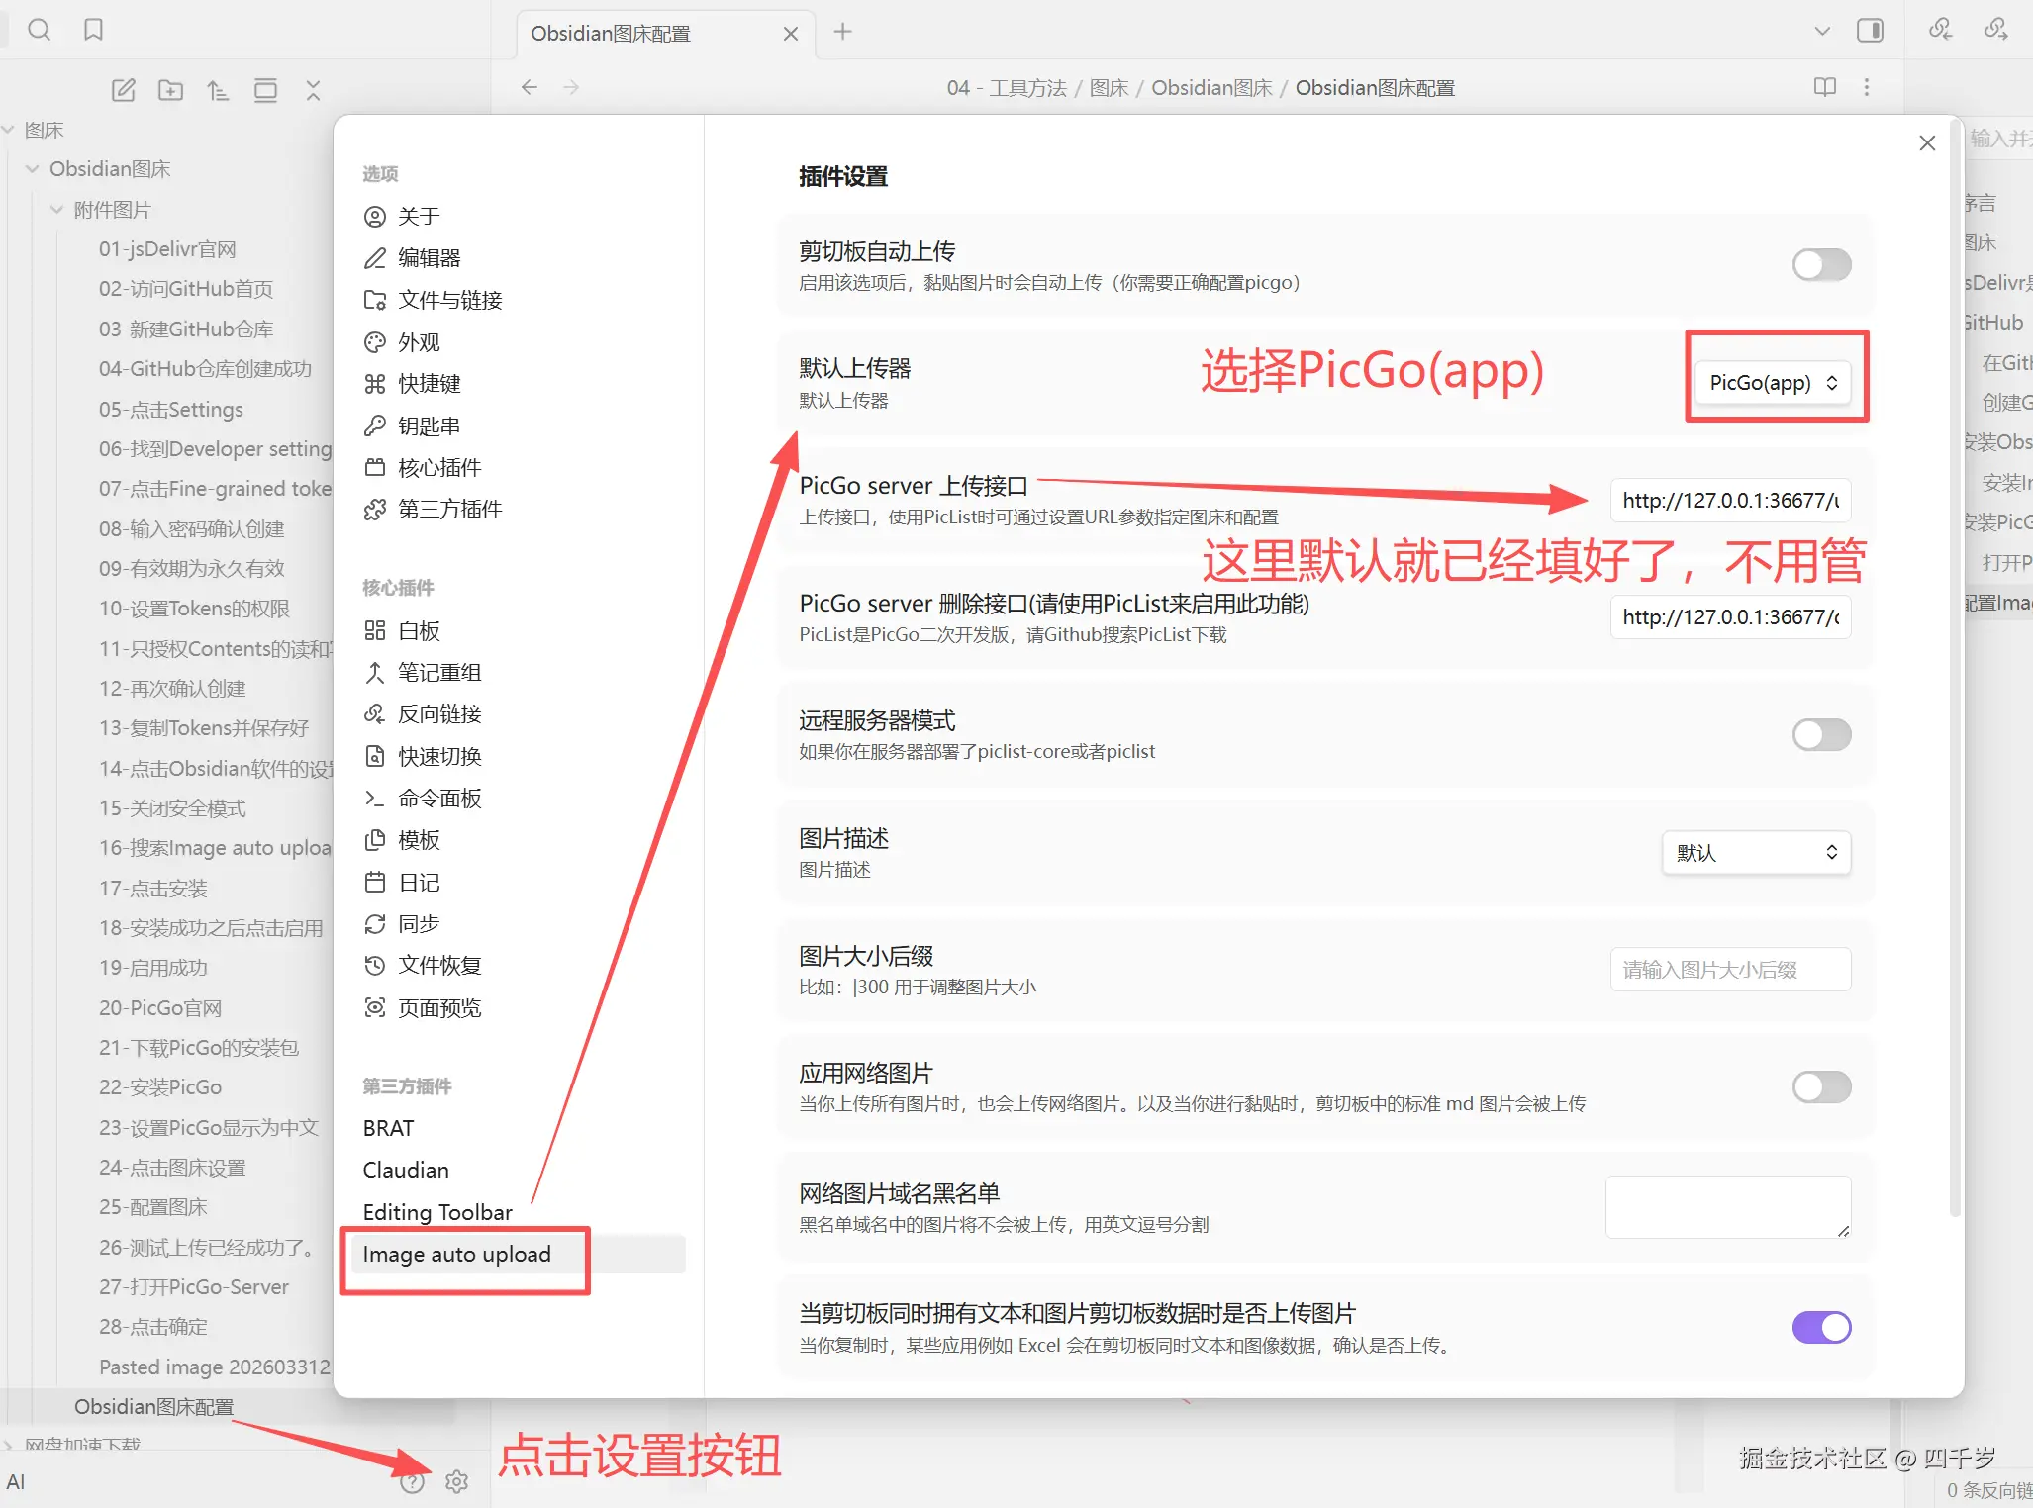Viewport: 2033px width, 1508px height.
Task: Open the BRAT plugin settings
Action: (387, 1127)
